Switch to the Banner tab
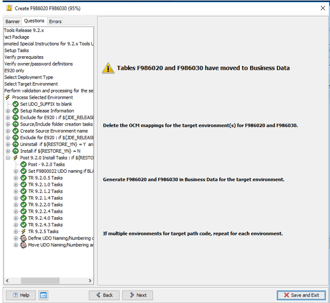The height and width of the screenshot is (303, 330). pyautogui.click(x=13, y=22)
